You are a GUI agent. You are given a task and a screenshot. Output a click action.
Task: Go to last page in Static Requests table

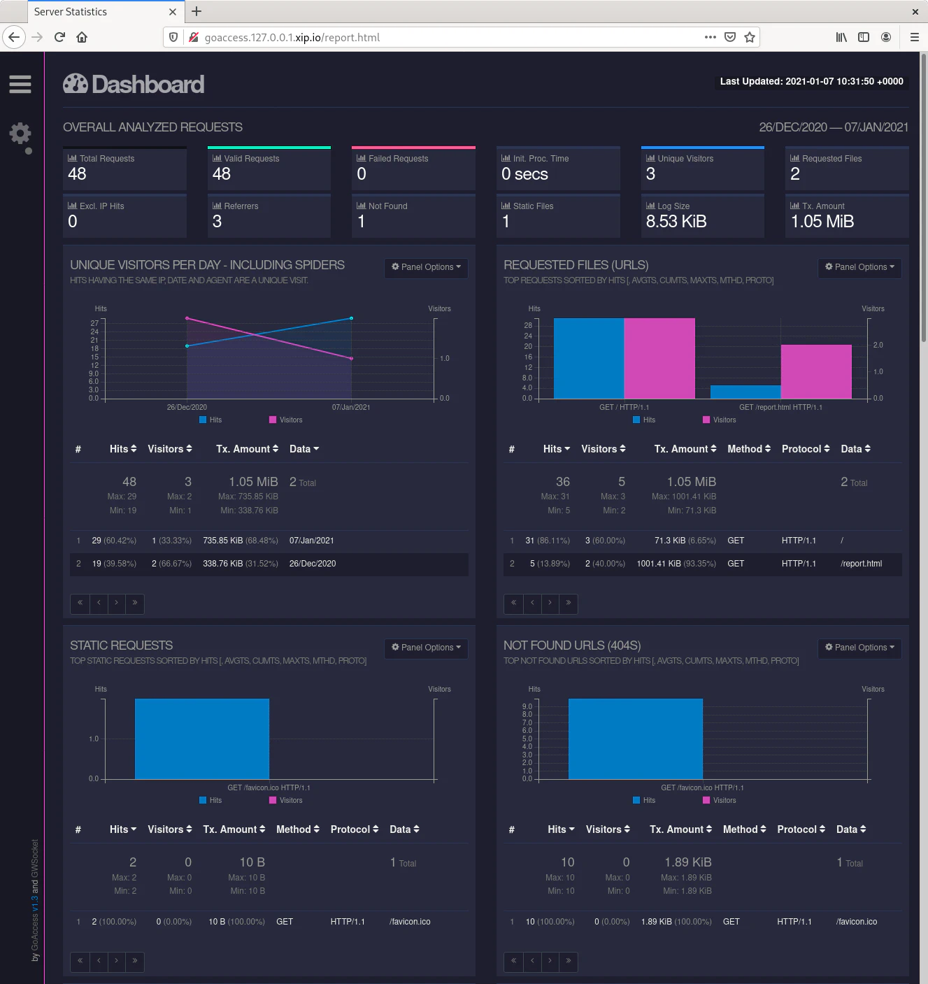(135, 961)
